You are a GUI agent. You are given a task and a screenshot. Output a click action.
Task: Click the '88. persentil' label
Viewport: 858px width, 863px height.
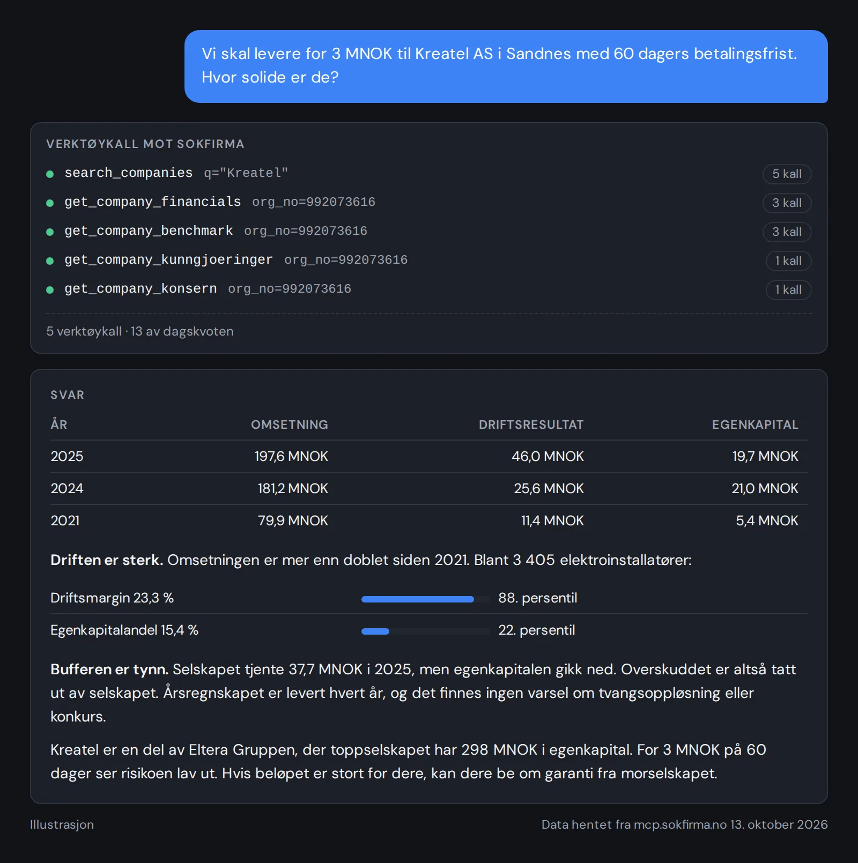[538, 598]
